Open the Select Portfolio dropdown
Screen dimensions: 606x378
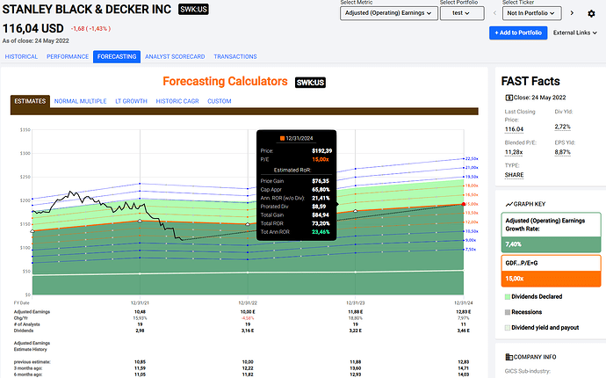click(x=461, y=14)
